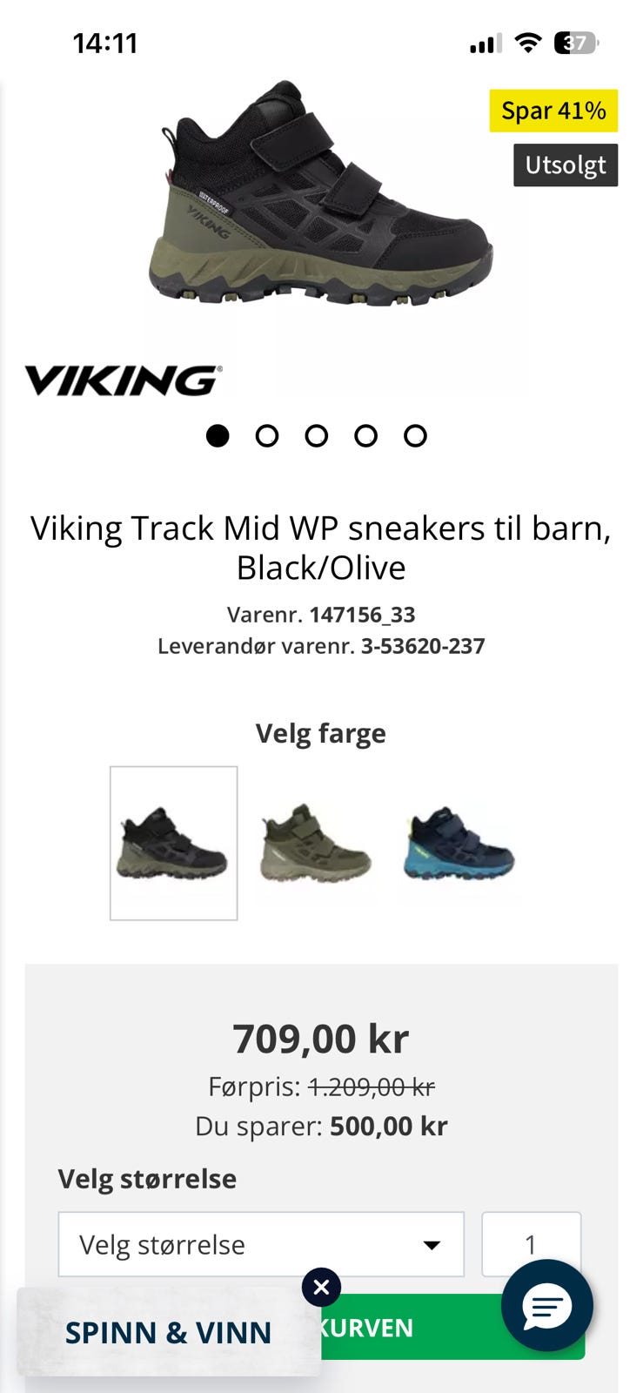Open the Velg størrelse size dropdown
Screen dimensions: 643x1393
(261, 1244)
